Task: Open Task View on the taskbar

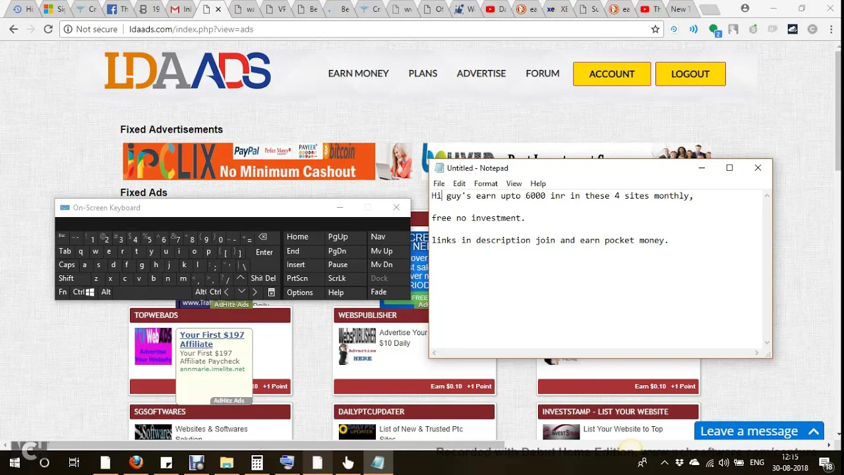Action: pyautogui.click(x=74, y=462)
